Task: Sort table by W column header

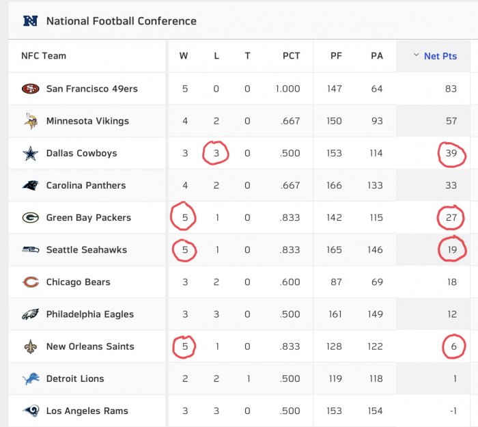Action: point(184,56)
